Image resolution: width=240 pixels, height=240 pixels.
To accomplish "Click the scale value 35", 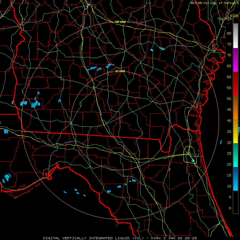I will coord(229,132).
